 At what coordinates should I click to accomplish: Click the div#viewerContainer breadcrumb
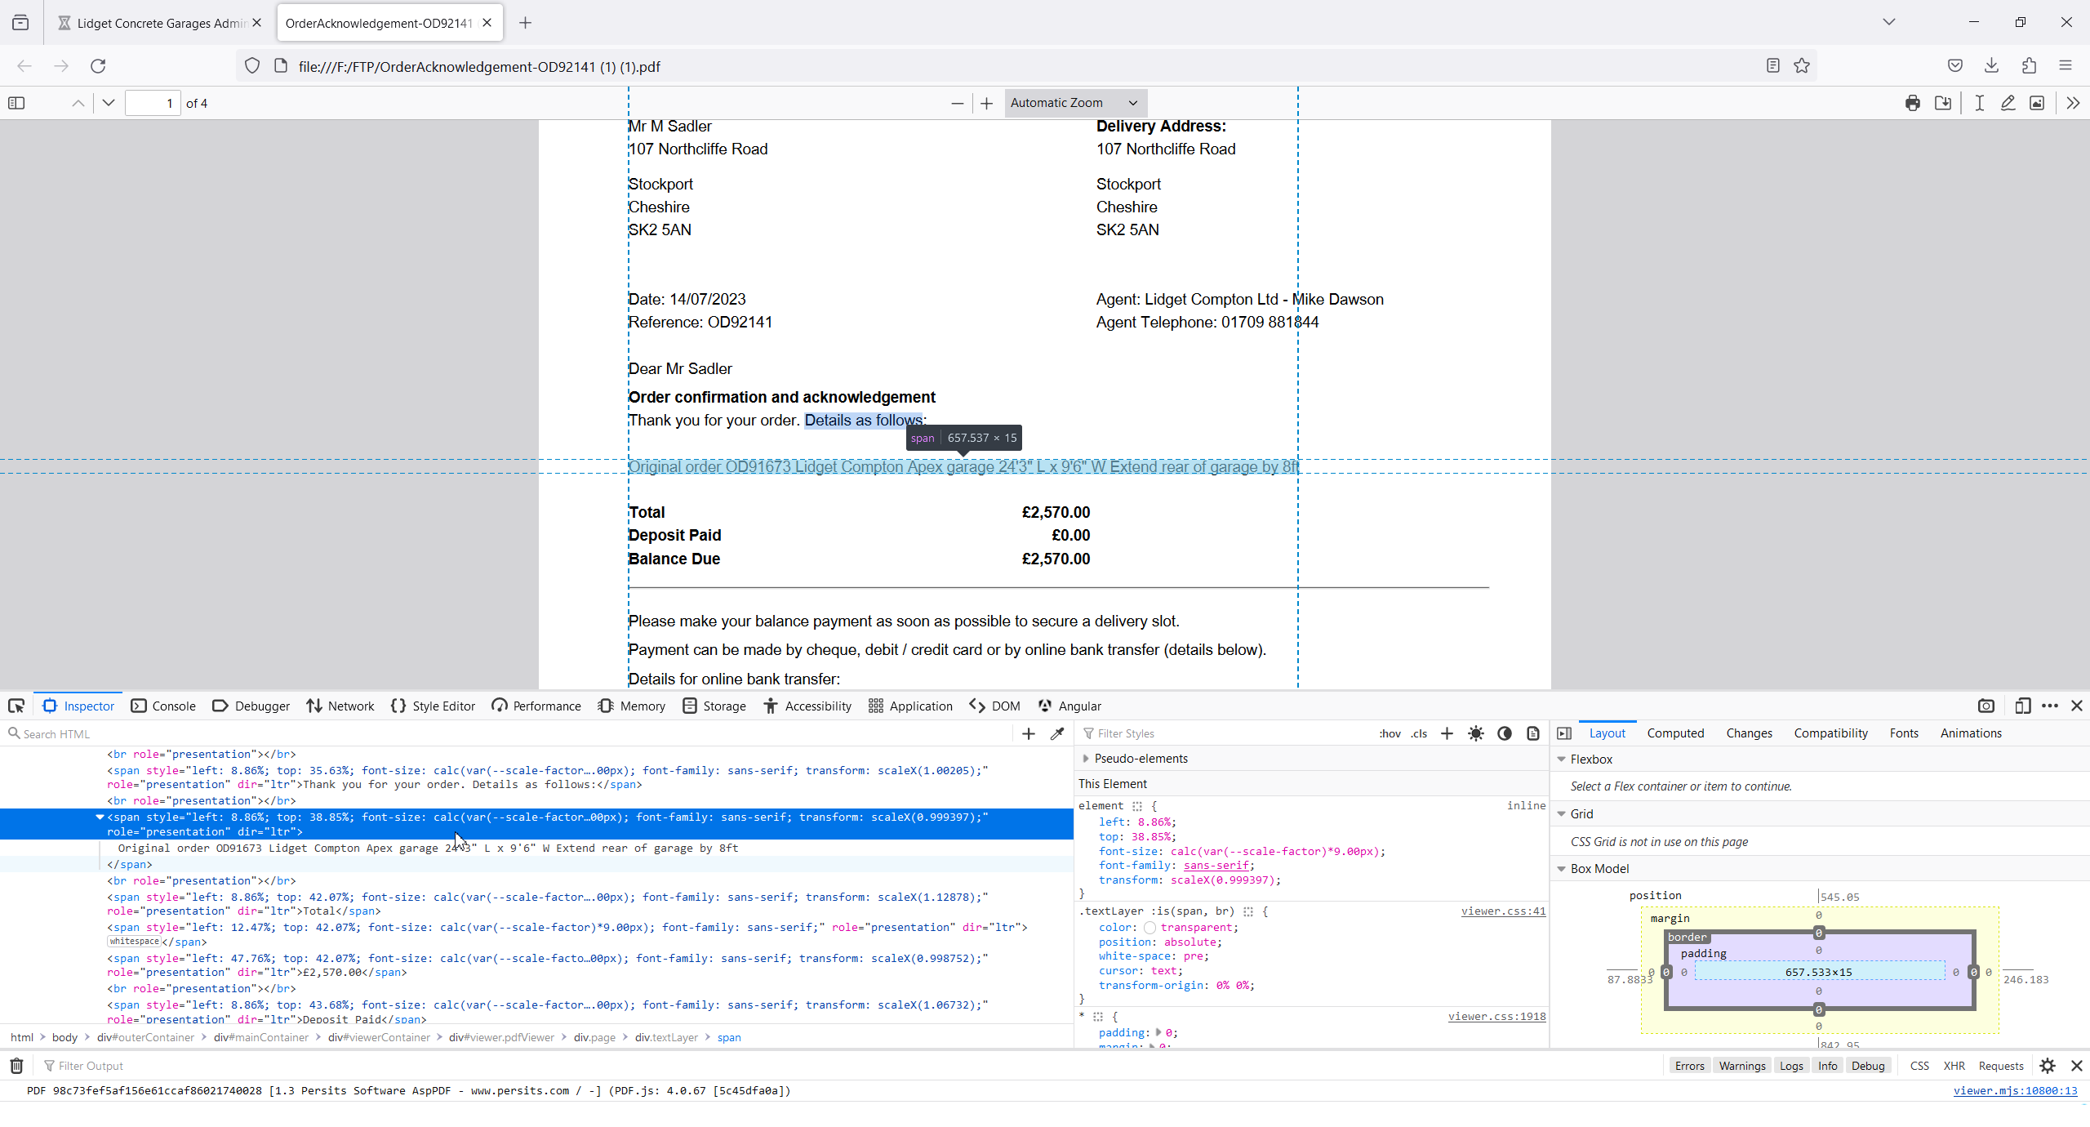tap(379, 1037)
